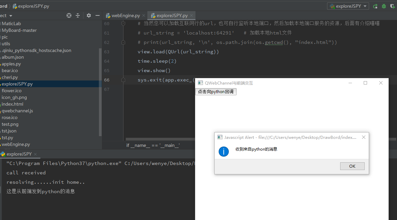The image size is (397, 220).
Task: Click the time.sleep(2) code line
Action: [x=157, y=61]
